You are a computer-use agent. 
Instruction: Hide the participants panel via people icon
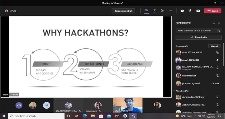tap(146, 11)
